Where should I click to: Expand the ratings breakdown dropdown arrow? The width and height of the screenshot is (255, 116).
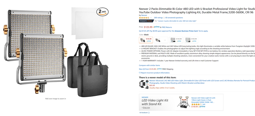click(x=151, y=18)
